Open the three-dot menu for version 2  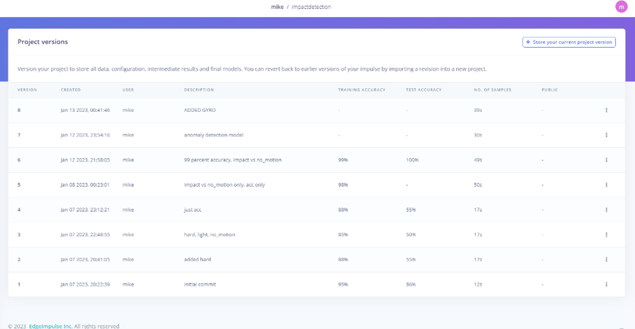point(606,259)
